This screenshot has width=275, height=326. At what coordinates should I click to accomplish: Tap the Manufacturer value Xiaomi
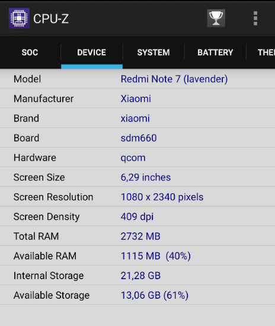pyautogui.click(x=136, y=98)
